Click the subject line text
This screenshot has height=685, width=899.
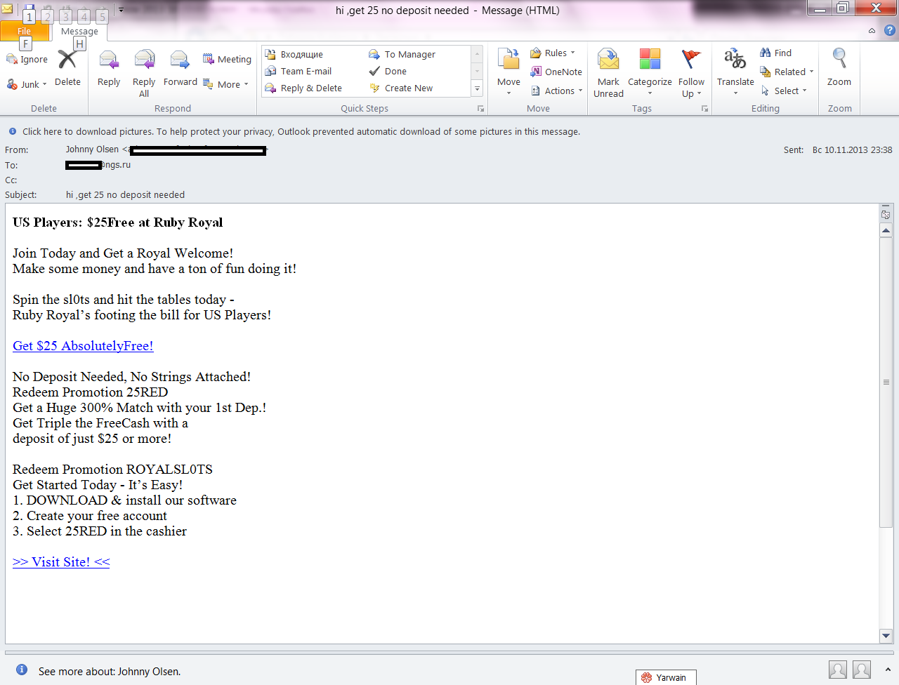tap(125, 194)
